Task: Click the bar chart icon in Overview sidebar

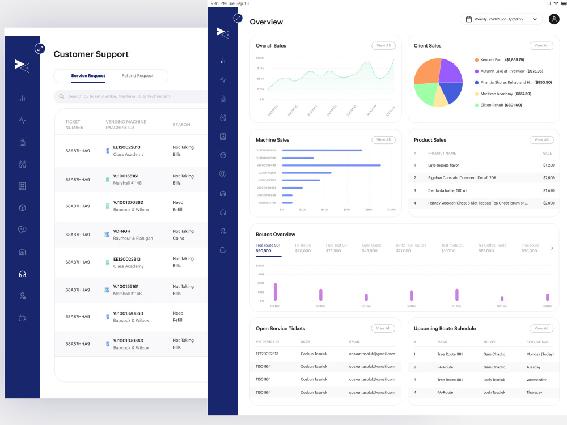Action: (223, 61)
